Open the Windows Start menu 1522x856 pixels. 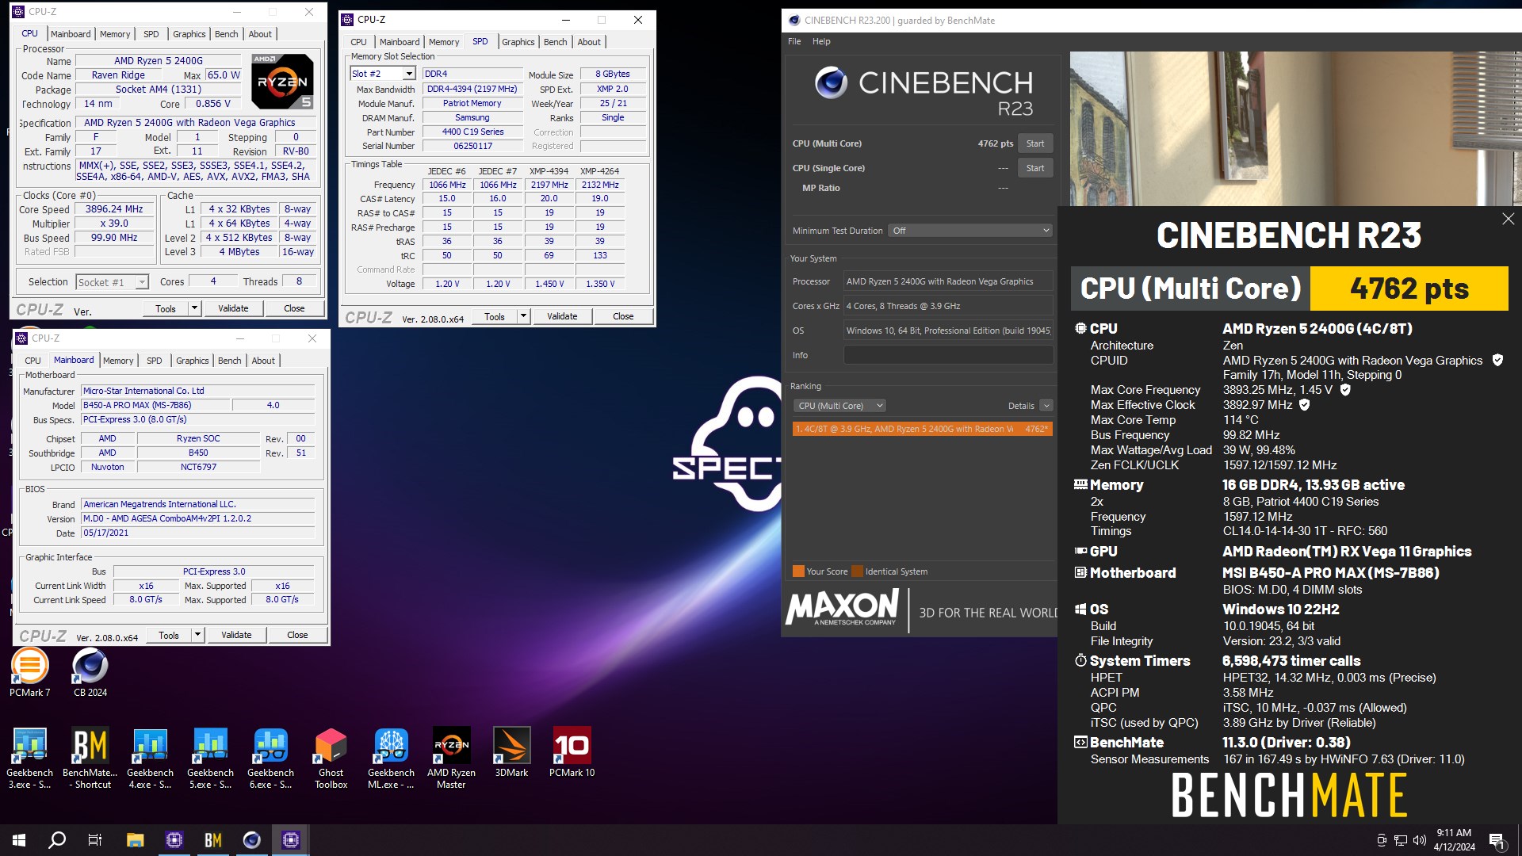[19, 840]
